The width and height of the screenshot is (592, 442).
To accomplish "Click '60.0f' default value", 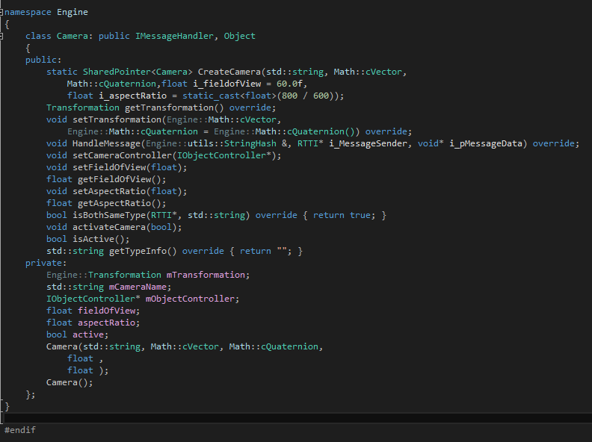I will pyautogui.click(x=289, y=84).
